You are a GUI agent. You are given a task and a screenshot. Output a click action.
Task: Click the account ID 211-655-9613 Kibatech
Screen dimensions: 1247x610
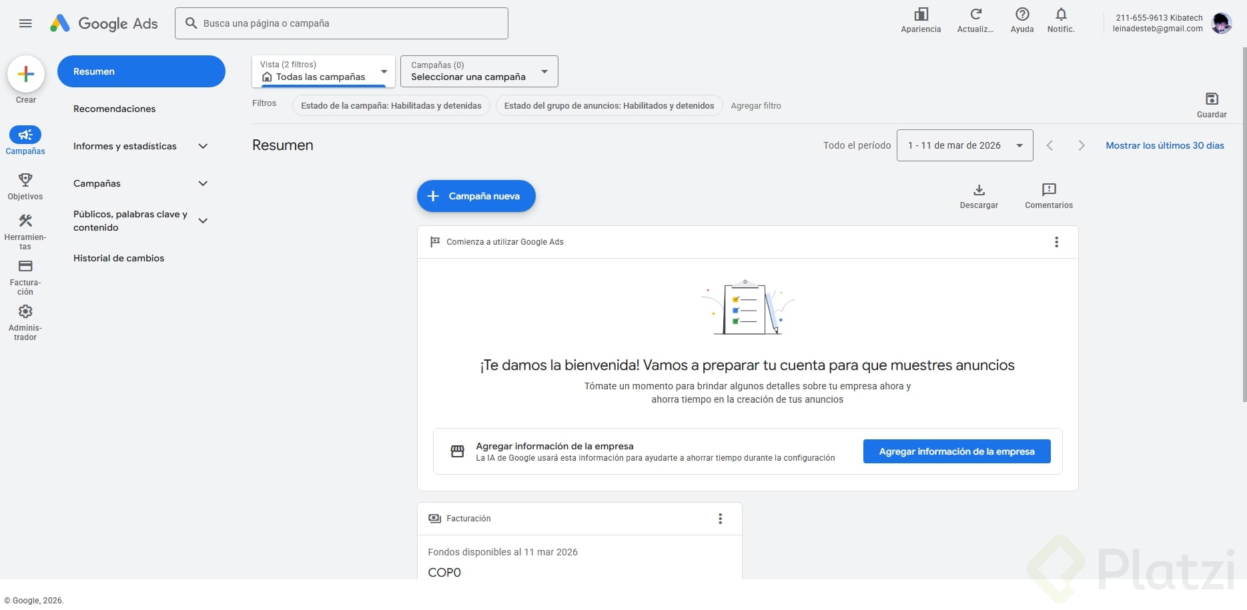pyautogui.click(x=1160, y=18)
